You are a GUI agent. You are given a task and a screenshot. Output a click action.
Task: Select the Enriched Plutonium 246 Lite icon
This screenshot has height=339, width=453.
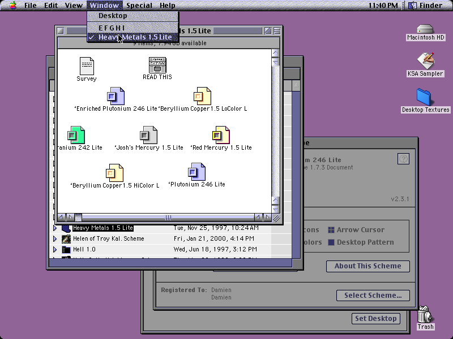116,96
